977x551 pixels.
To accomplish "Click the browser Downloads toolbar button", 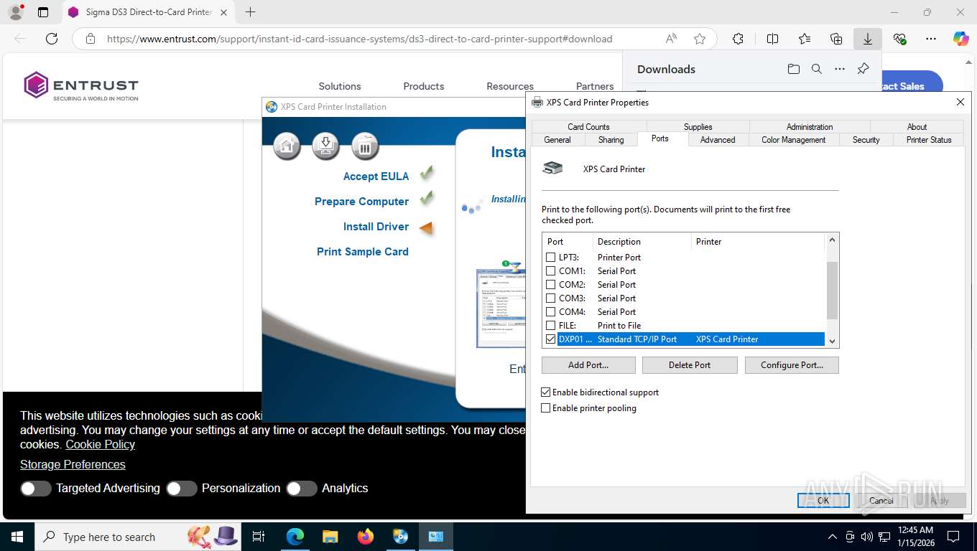I will (x=868, y=39).
